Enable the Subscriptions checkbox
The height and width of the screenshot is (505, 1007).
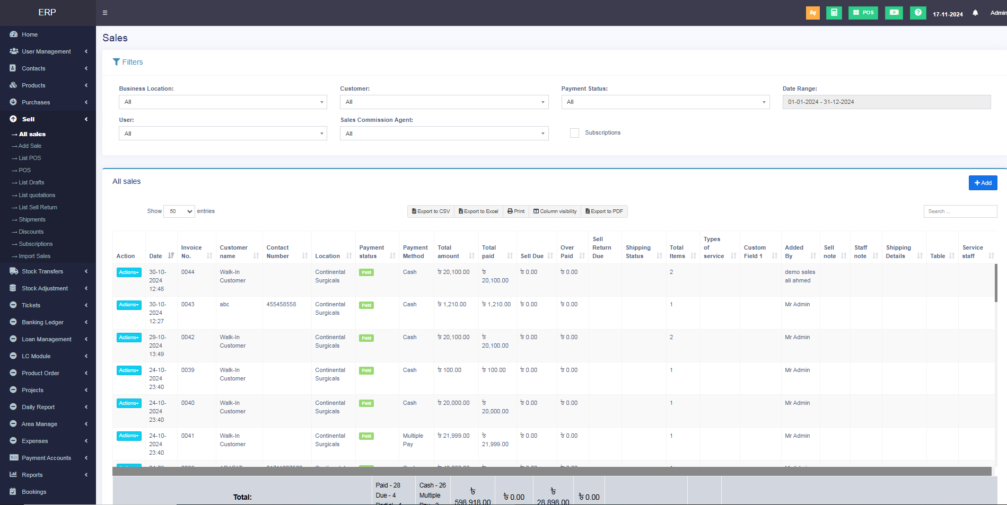tap(574, 133)
